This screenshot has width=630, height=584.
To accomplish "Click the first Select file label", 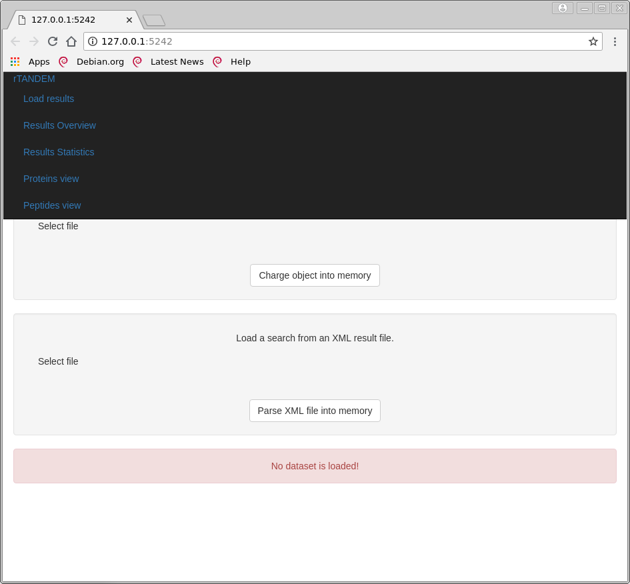I will tap(58, 226).
